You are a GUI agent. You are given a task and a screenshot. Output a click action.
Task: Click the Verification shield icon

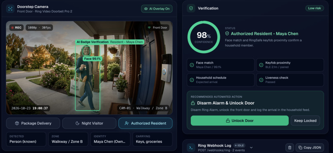coord(191,8)
